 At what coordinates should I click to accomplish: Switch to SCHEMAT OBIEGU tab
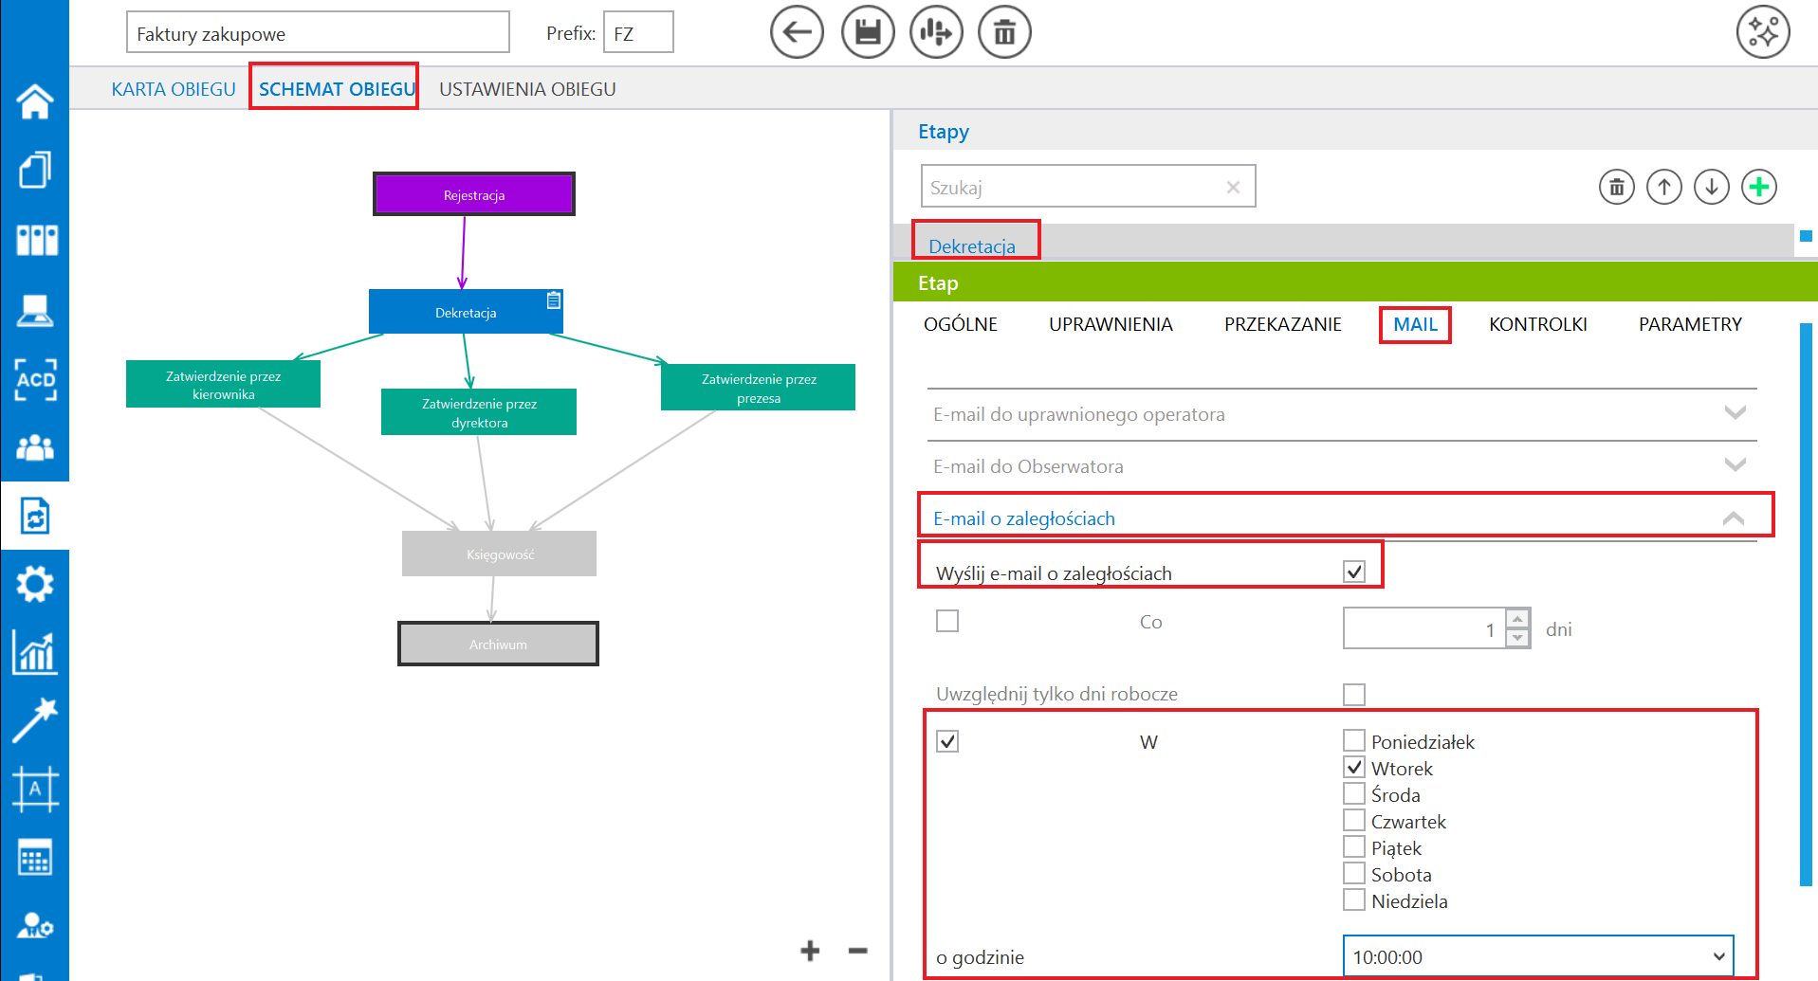337,89
